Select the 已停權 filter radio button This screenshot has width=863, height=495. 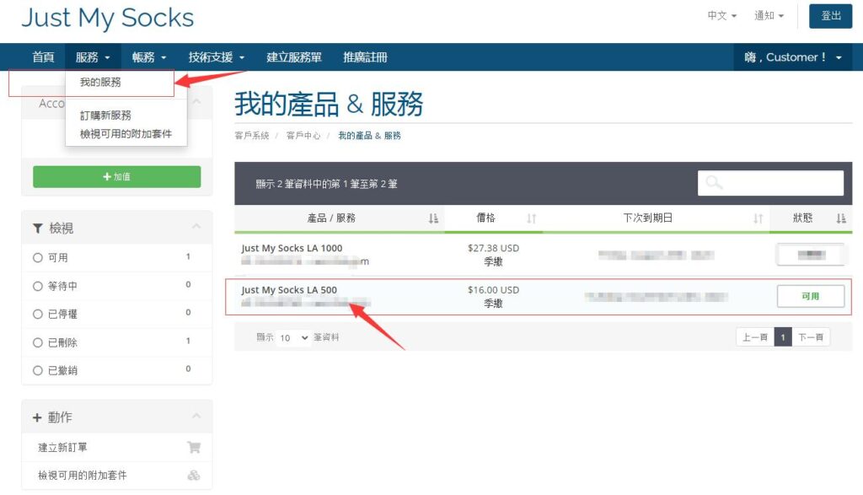37,314
